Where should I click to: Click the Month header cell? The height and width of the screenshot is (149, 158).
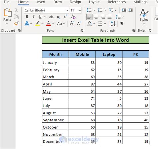click(x=55, y=54)
